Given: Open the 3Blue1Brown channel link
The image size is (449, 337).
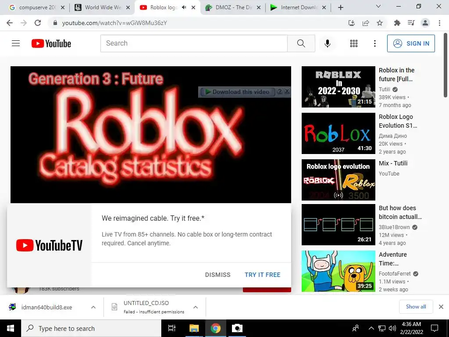Looking at the screenshot, I should [394, 227].
